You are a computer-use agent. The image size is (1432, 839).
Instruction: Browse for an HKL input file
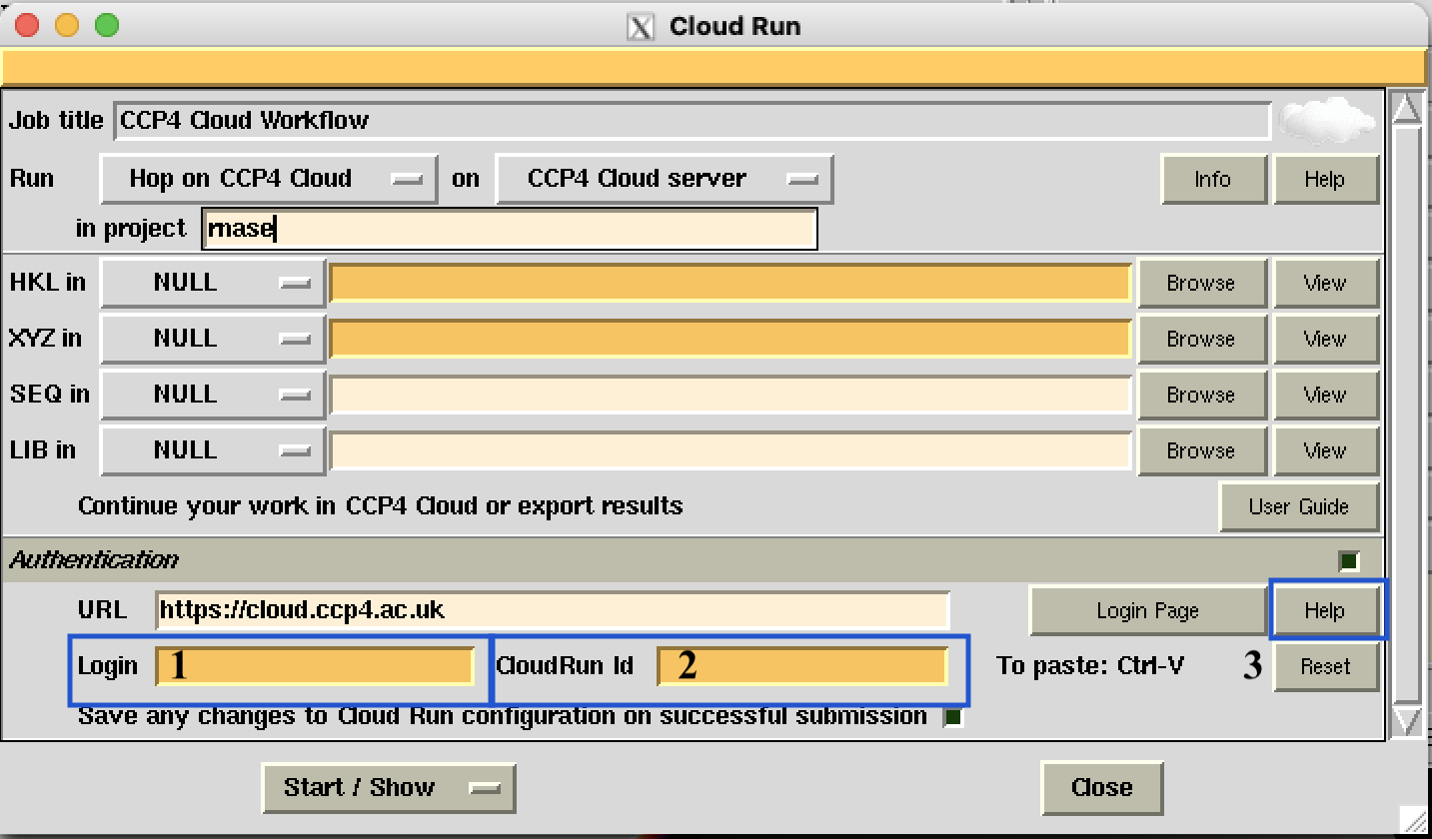point(1201,283)
